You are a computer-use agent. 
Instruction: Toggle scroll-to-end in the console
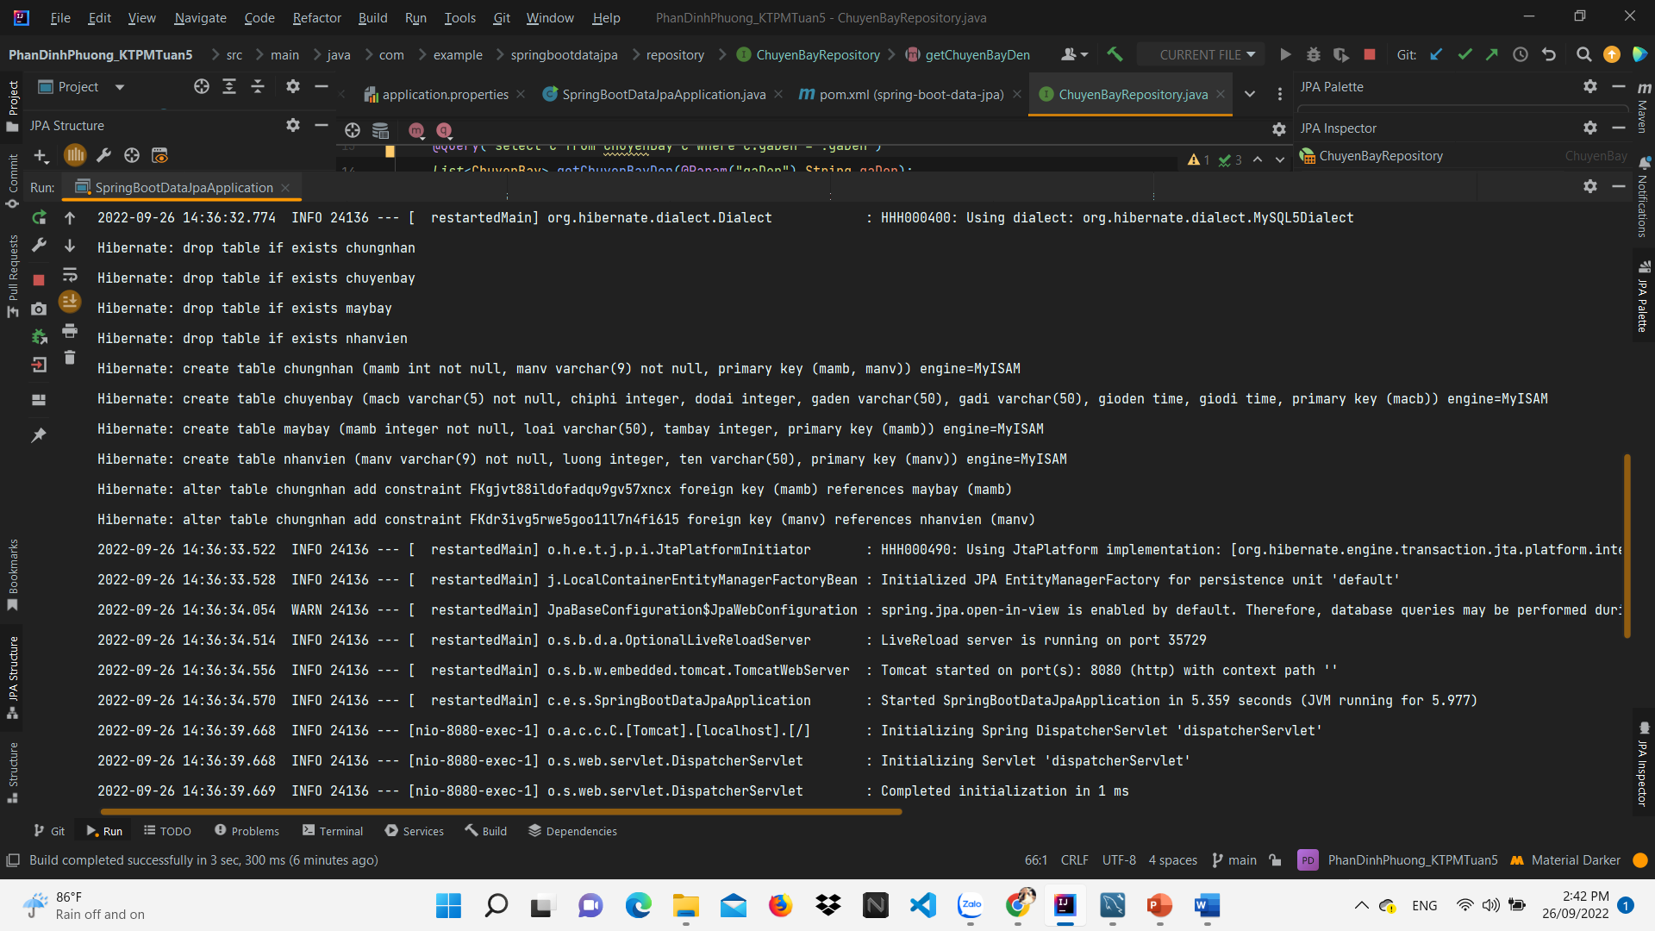(x=70, y=302)
